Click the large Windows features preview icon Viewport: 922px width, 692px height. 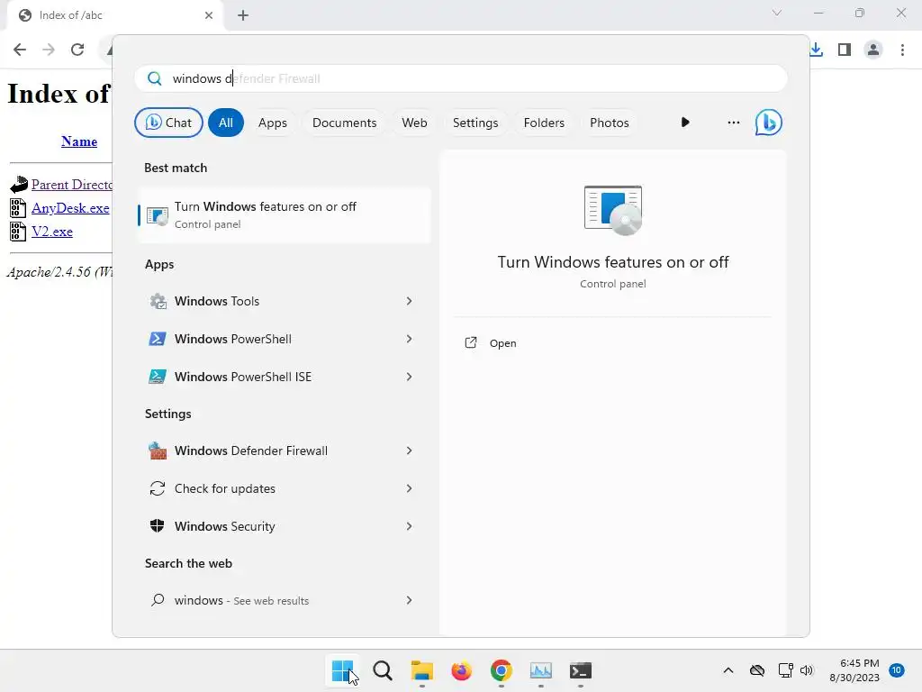pos(612,210)
